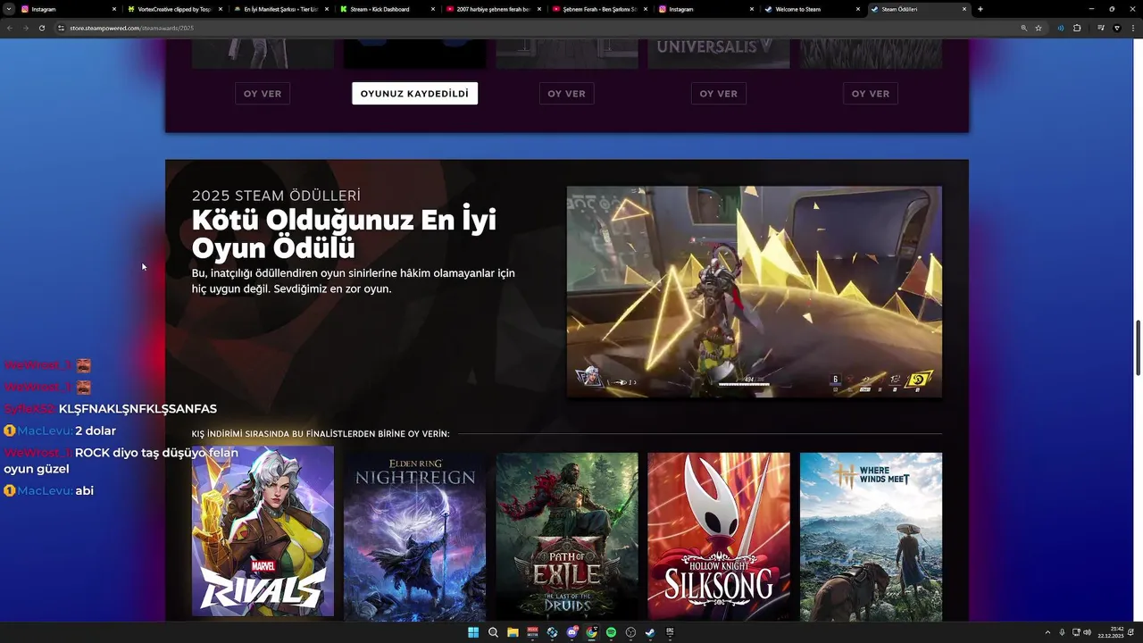1143x643 pixels.
Task: Click the ROCK diyo taş düşüyo message
Action: coord(121,461)
